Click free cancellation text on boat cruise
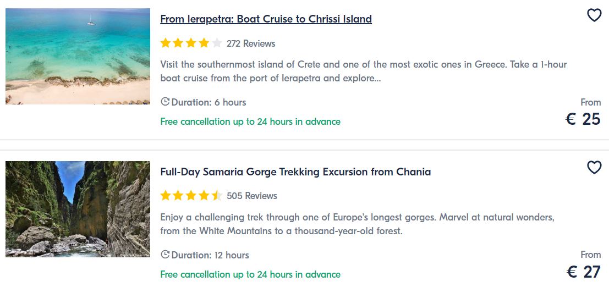The image size is (609, 287). [250, 122]
